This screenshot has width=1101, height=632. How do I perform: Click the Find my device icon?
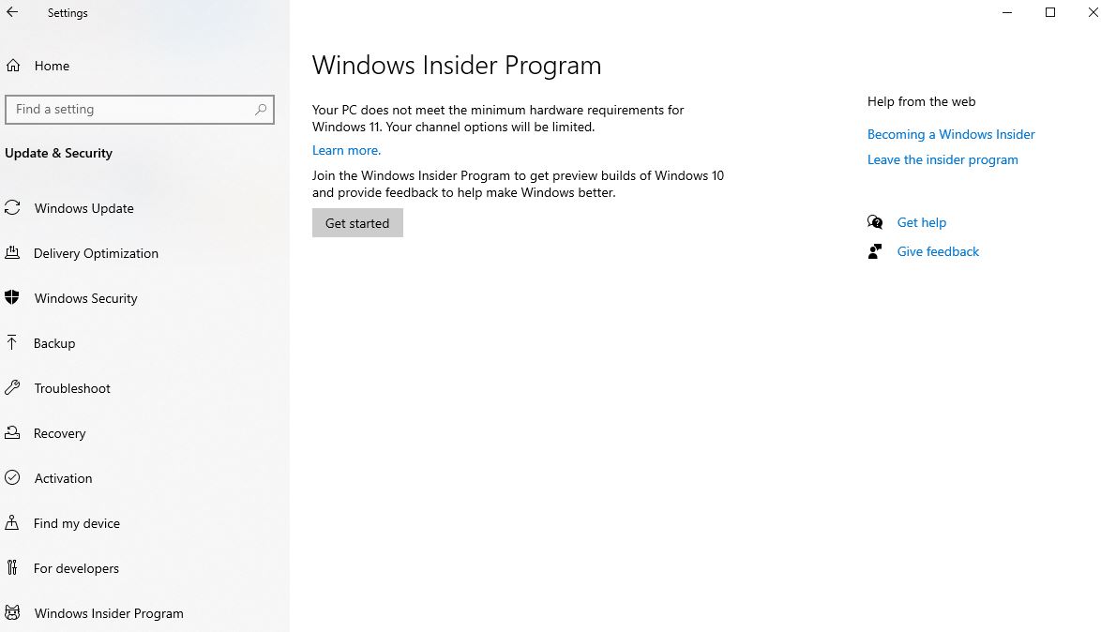[x=12, y=523]
